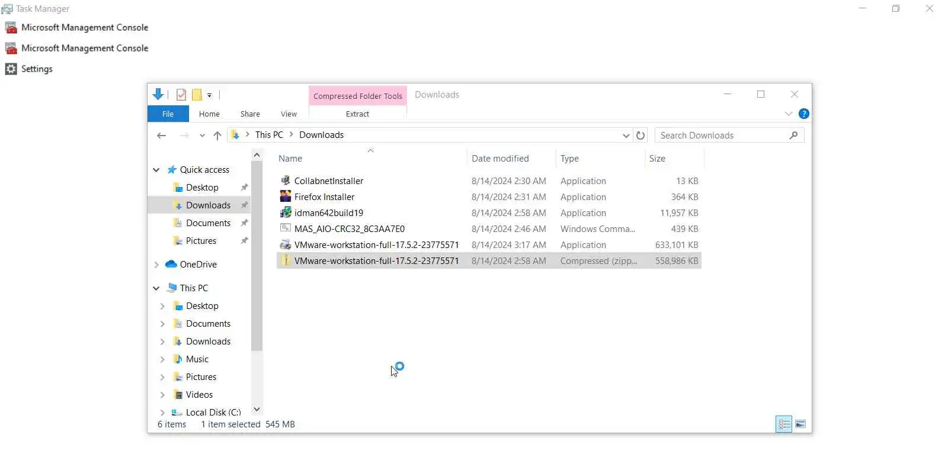Go back with the Back arrow
The width and height of the screenshot is (948, 454).
coord(161,136)
